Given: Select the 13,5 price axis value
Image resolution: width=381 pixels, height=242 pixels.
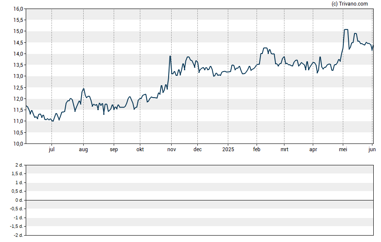Looking at the screenshot, I should (18, 65).
